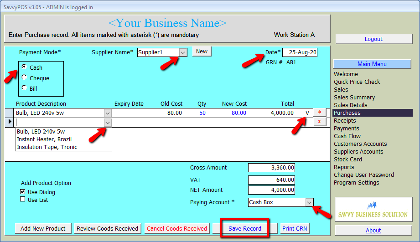Click the Date input field
The height and width of the screenshot is (242, 420).
coord(300,52)
